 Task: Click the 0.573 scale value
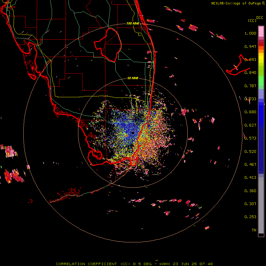click(250, 138)
